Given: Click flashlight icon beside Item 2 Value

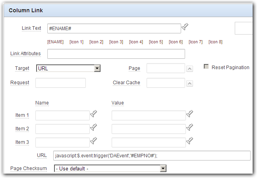Looking at the screenshot, I should click(x=189, y=127).
